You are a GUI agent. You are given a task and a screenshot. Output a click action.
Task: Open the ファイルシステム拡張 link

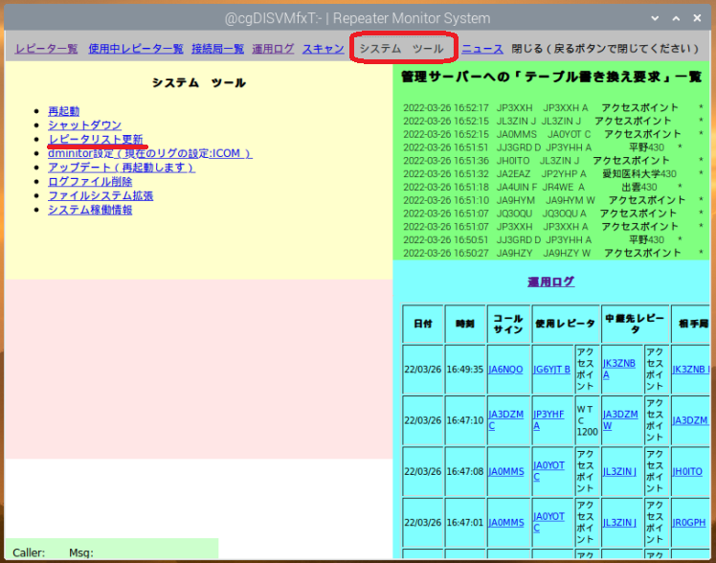point(101,196)
